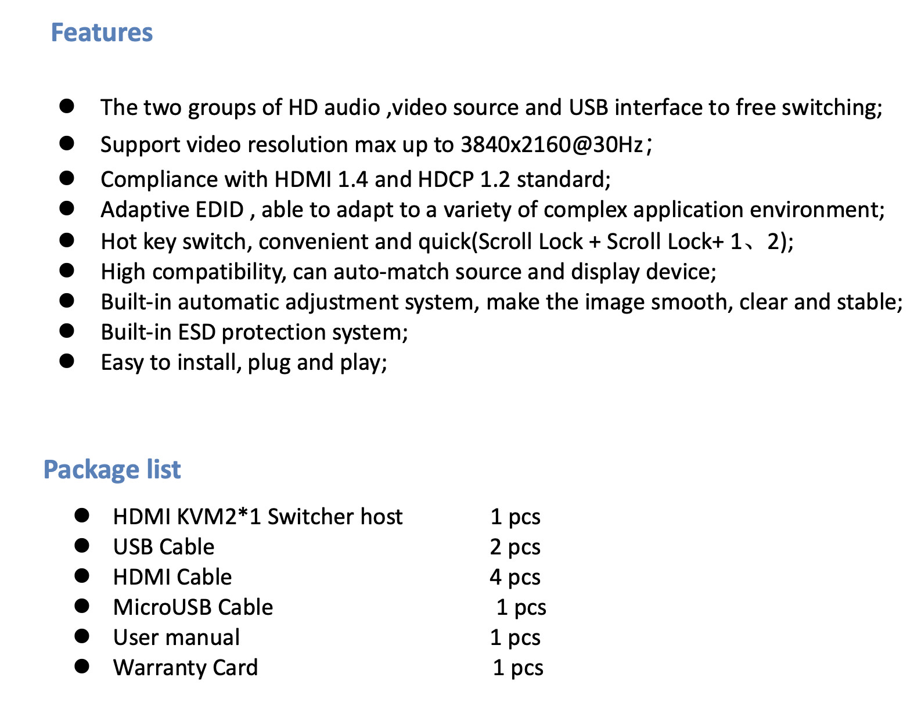
Task: Click the Warranty Card package item
Action: pos(185,668)
